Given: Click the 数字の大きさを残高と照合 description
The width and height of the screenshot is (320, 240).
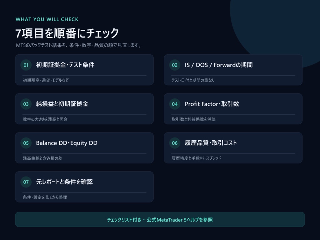Looking at the screenshot, I should [x=45, y=119].
